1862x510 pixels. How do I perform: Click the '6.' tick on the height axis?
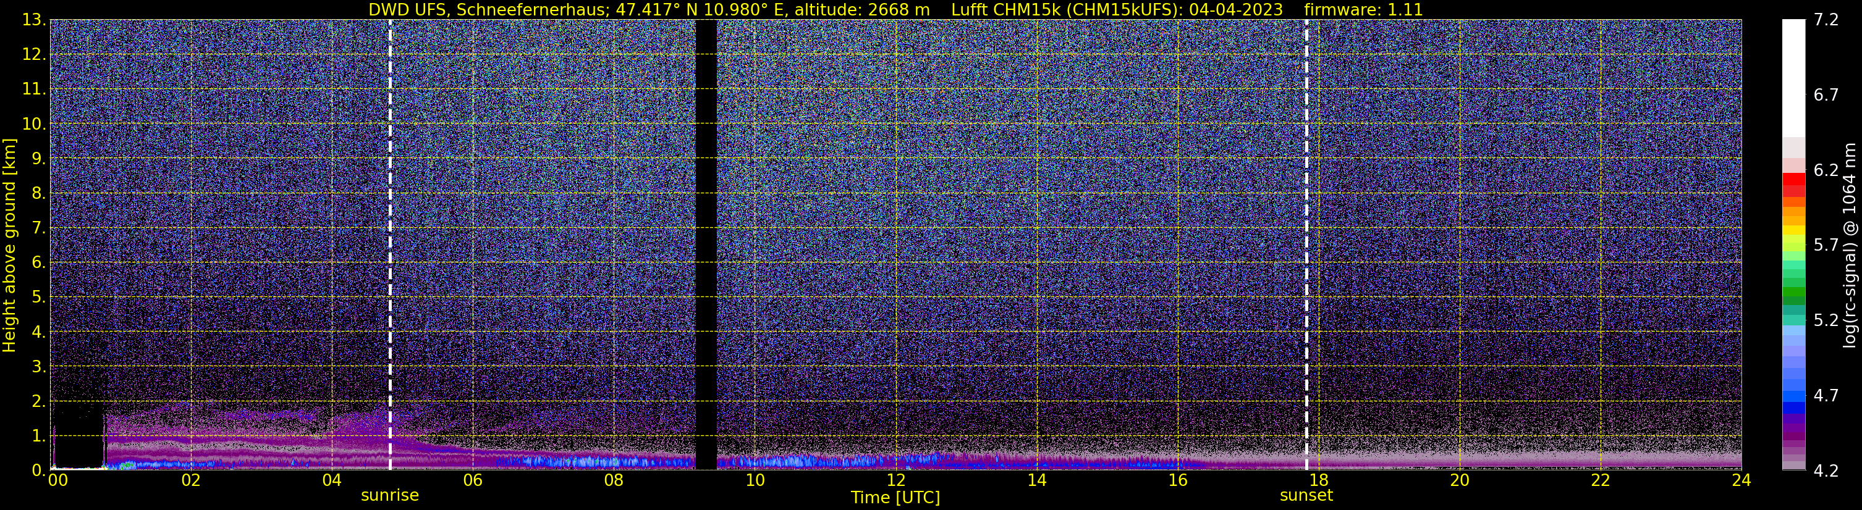38,263
